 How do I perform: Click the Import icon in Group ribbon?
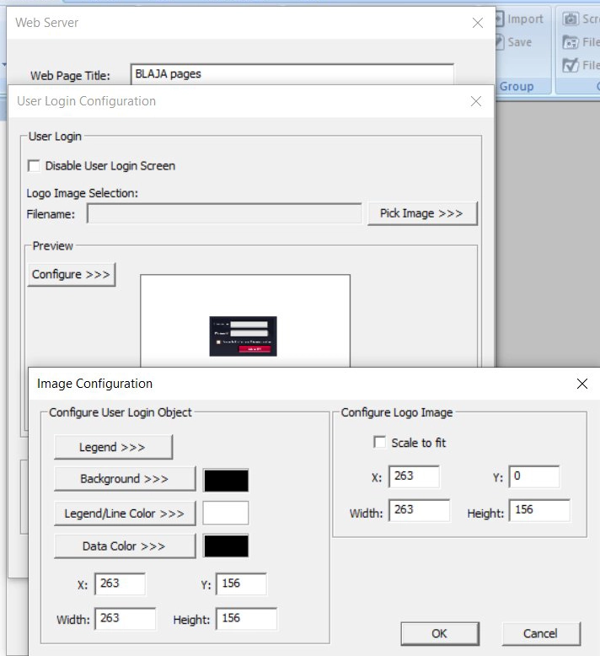(x=499, y=19)
